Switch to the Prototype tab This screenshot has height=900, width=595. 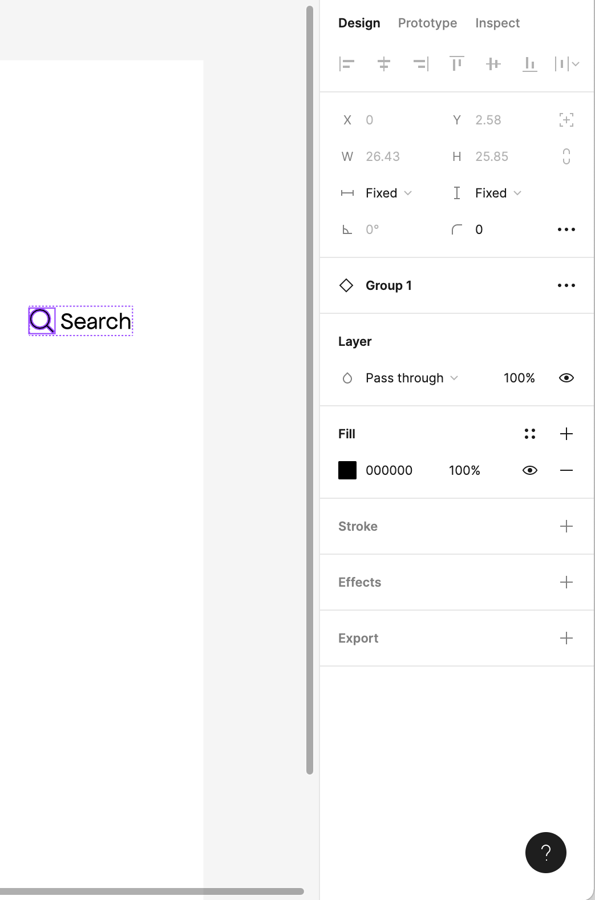point(427,23)
